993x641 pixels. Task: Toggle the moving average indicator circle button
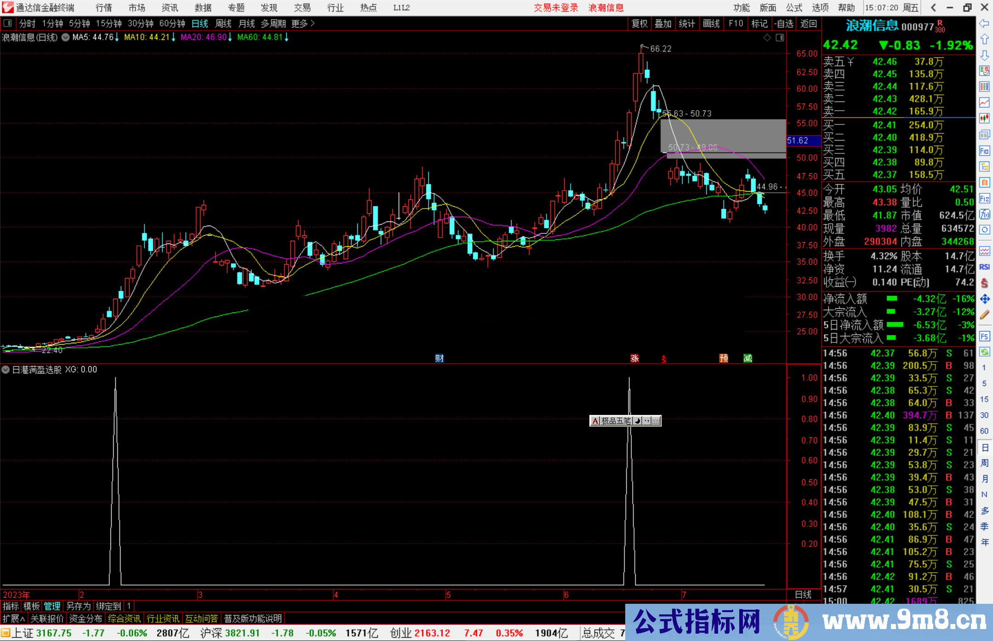(x=65, y=37)
